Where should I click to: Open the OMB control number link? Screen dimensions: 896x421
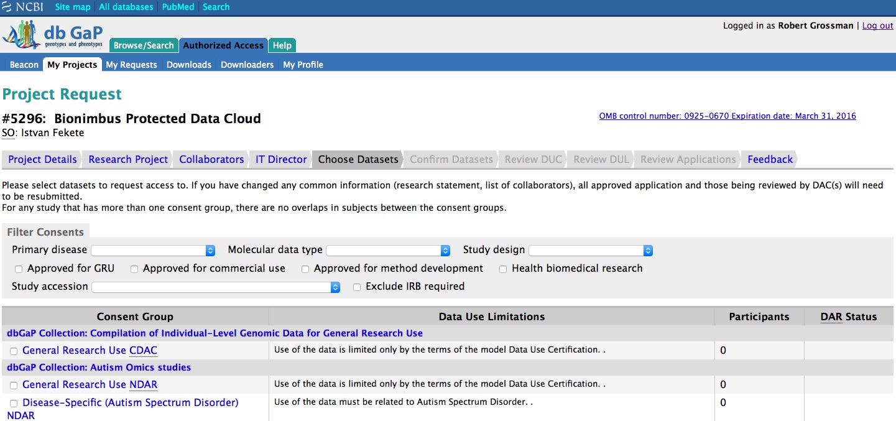tap(727, 116)
